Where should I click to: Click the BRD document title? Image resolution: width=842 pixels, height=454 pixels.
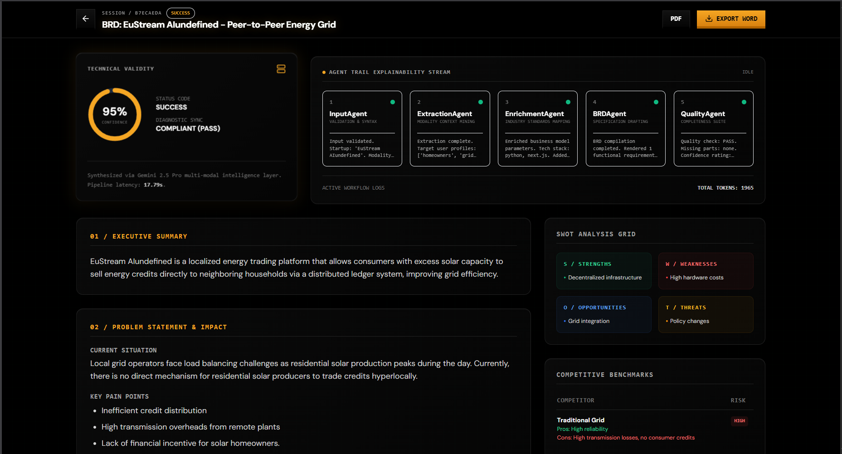coord(219,24)
